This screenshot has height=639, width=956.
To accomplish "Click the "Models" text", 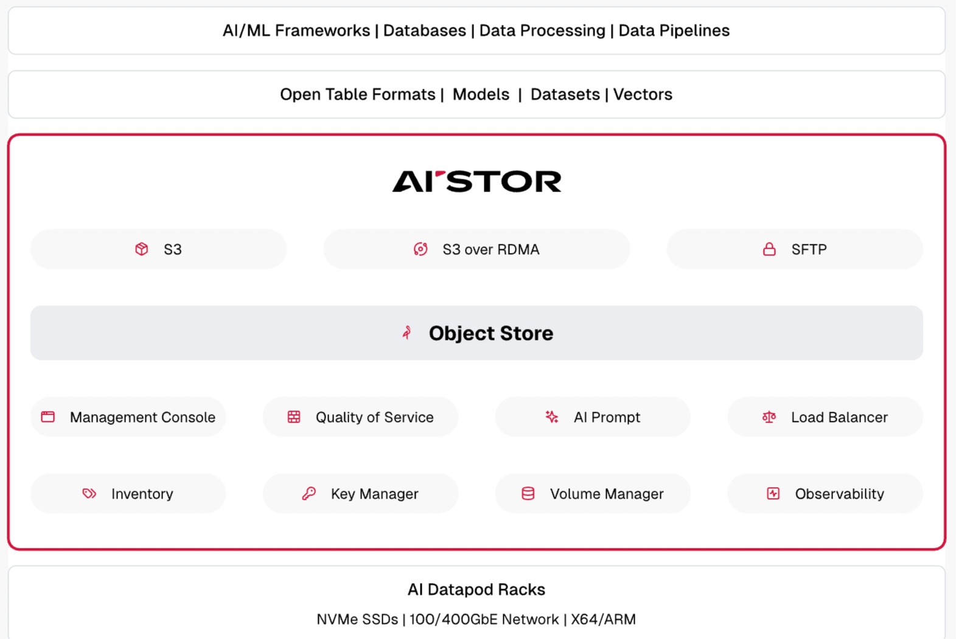I will (x=481, y=94).
